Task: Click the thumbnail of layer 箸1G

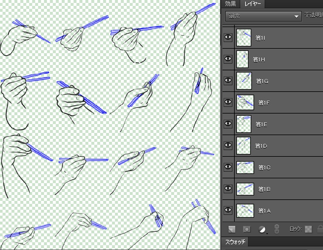Action: point(244,81)
